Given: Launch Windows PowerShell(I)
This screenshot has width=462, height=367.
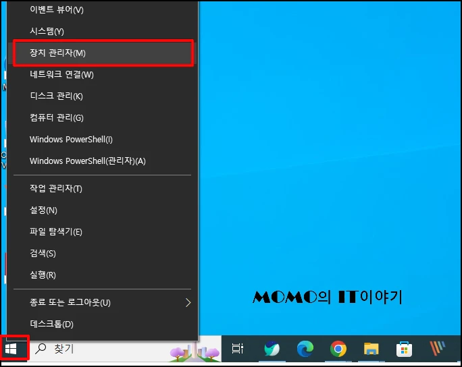Looking at the screenshot, I should 103,139.
